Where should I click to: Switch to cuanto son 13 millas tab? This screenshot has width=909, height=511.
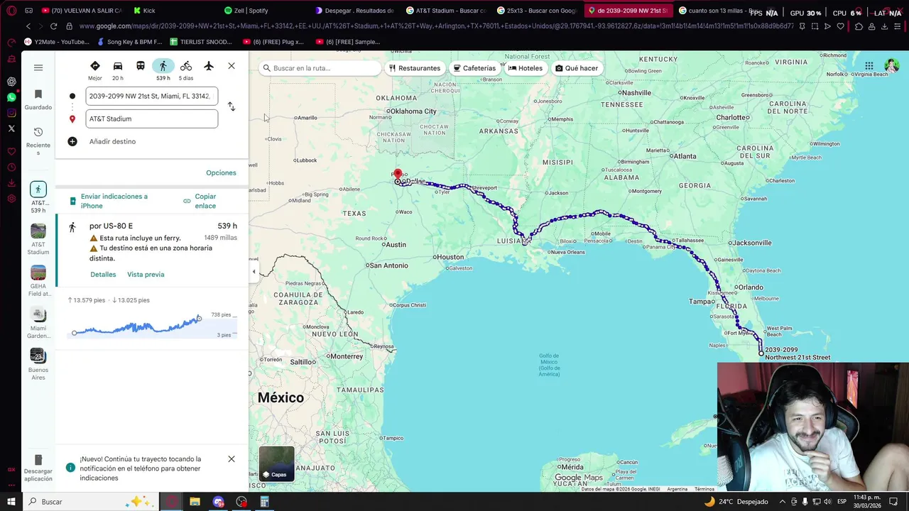pos(717,11)
